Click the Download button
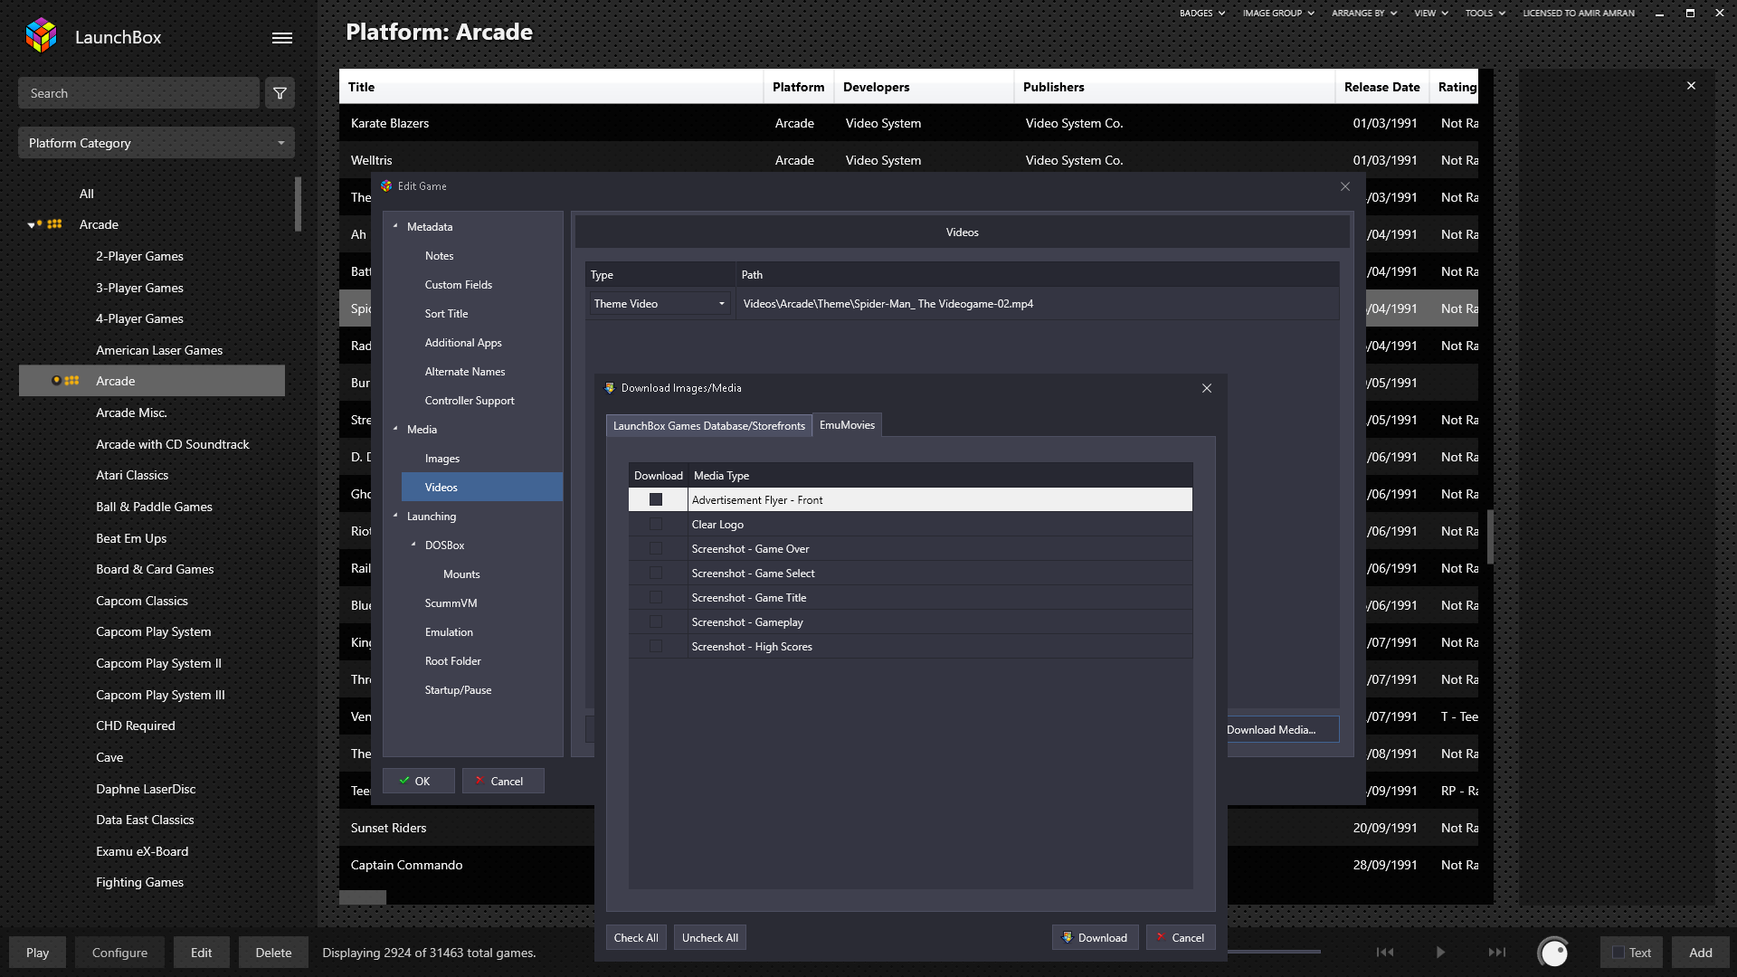This screenshot has height=977, width=1737. (1094, 938)
